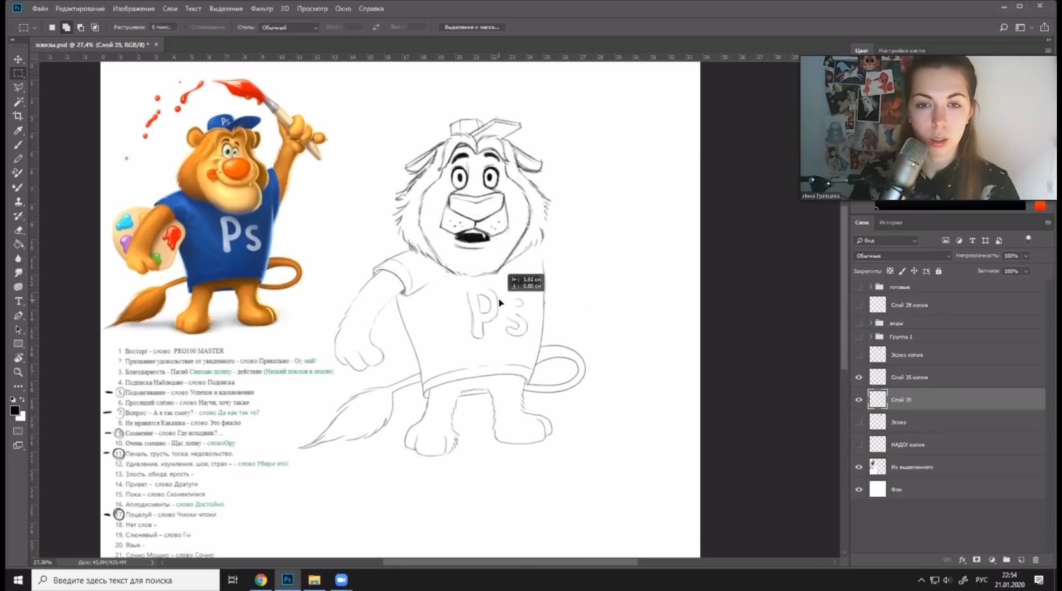1062x591 pixels.
Task: Select the Magic Wand tool
Action: [x=18, y=102]
